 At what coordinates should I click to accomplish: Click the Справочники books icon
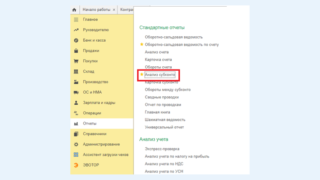(x=76, y=134)
